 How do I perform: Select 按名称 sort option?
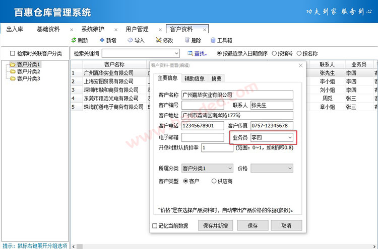tap(299, 53)
